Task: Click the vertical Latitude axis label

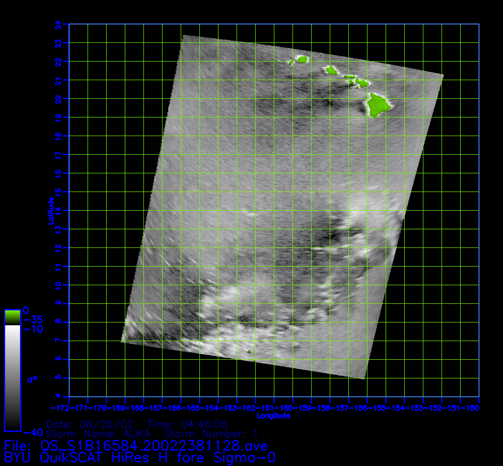Action: (50, 210)
